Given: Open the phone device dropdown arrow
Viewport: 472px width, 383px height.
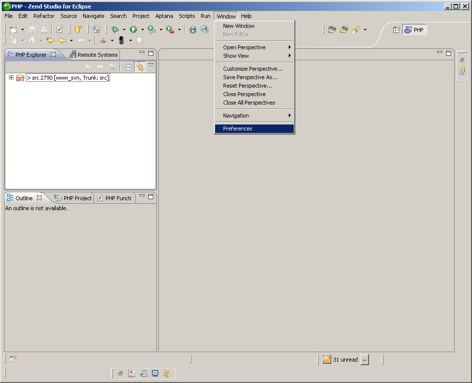Looking at the screenshot, I should pos(130,40).
